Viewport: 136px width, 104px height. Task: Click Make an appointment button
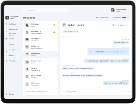click(x=120, y=25)
